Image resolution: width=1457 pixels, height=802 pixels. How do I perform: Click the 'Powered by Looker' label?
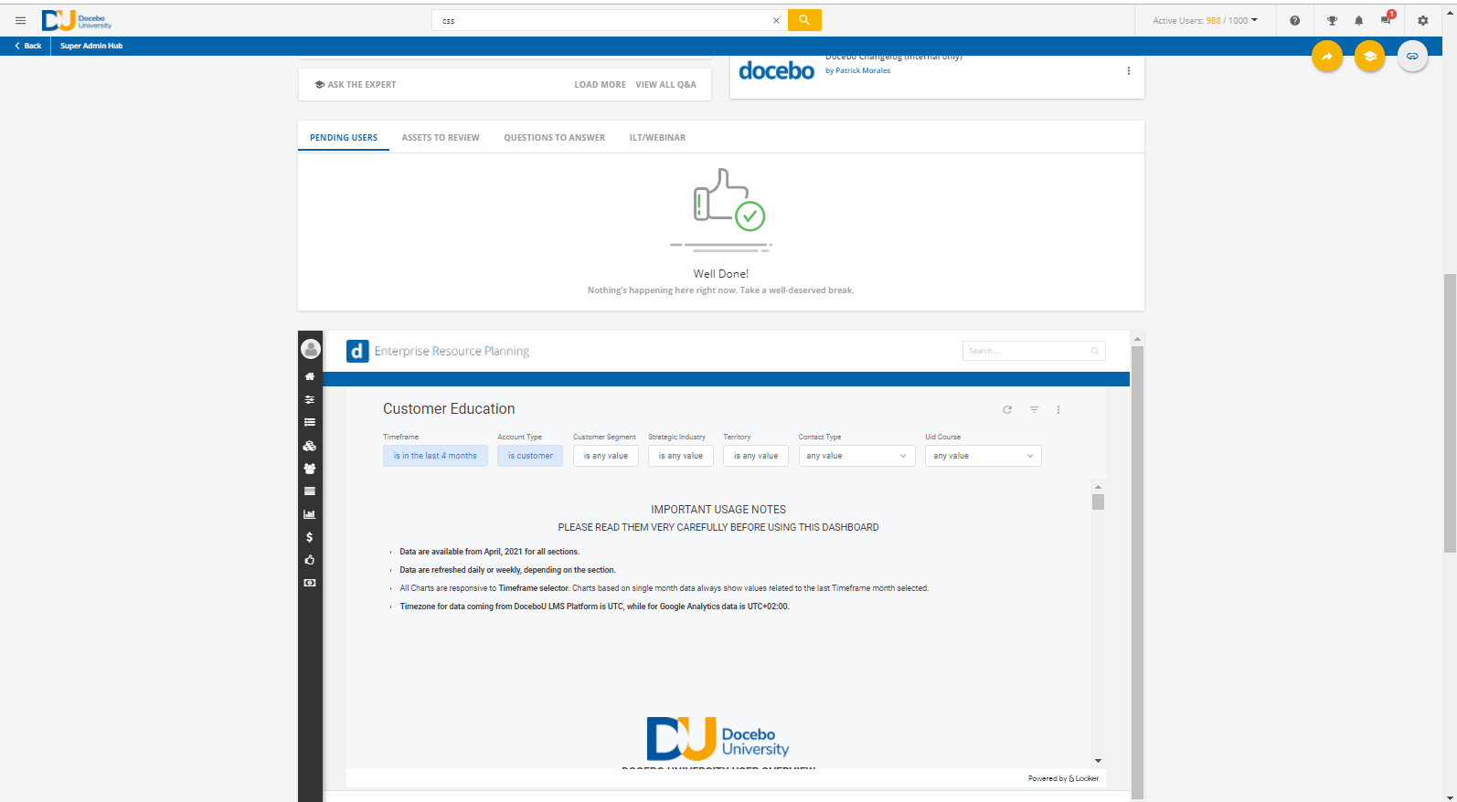point(1063,778)
